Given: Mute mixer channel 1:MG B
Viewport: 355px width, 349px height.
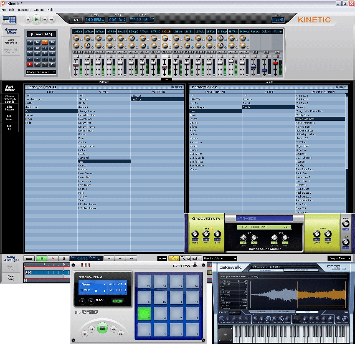Looking at the screenshot, I should tap(75, 52).
